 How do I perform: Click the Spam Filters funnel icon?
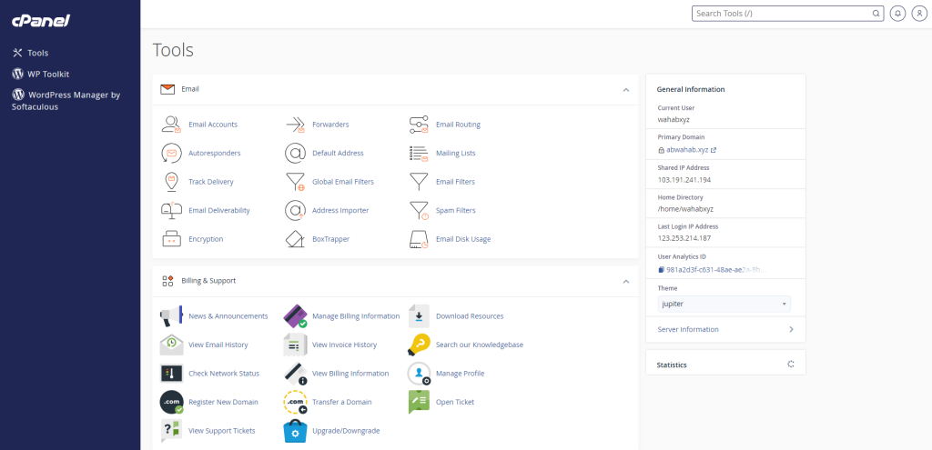419,210
